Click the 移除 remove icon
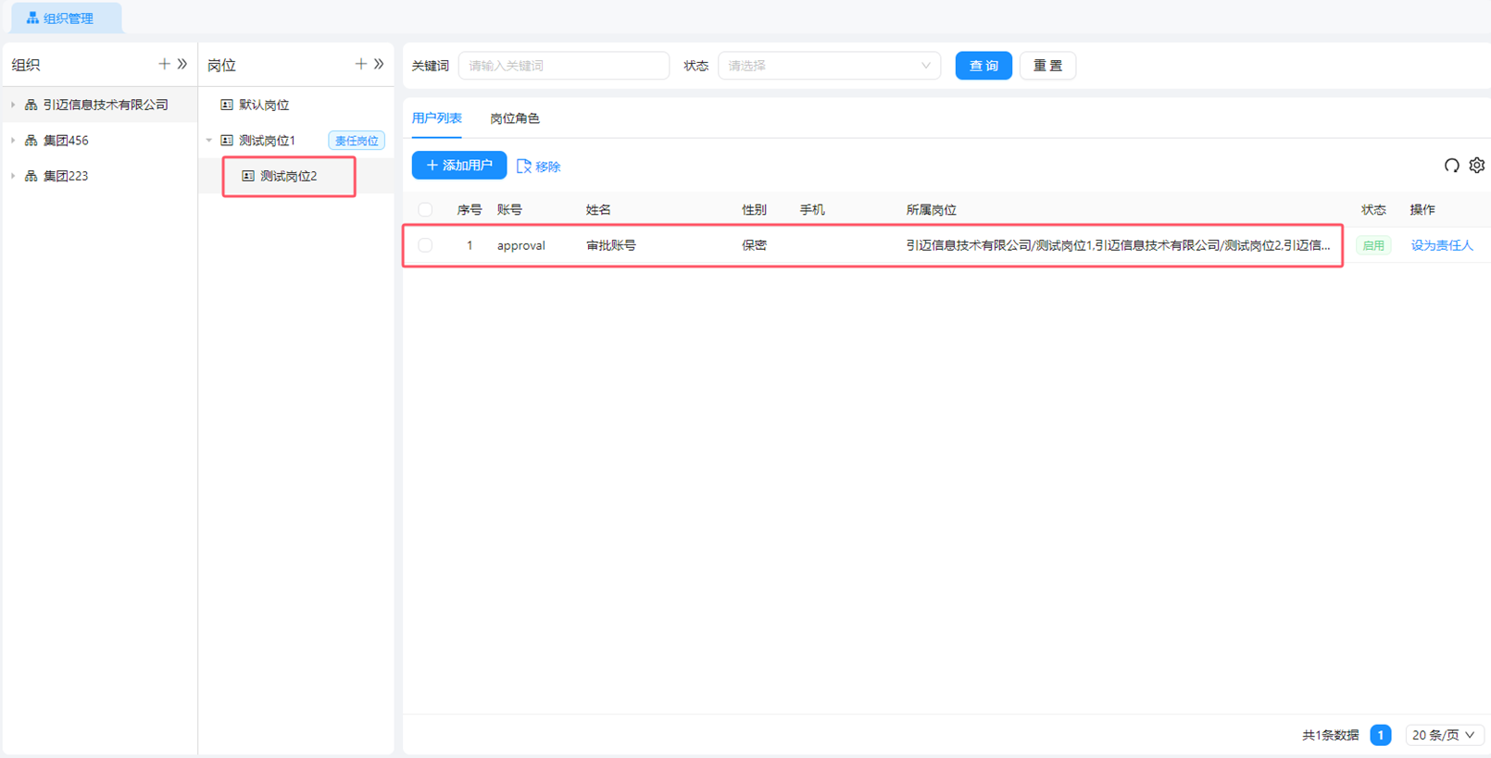This screenshot has height=758, width=1491. tap(524, 167)
